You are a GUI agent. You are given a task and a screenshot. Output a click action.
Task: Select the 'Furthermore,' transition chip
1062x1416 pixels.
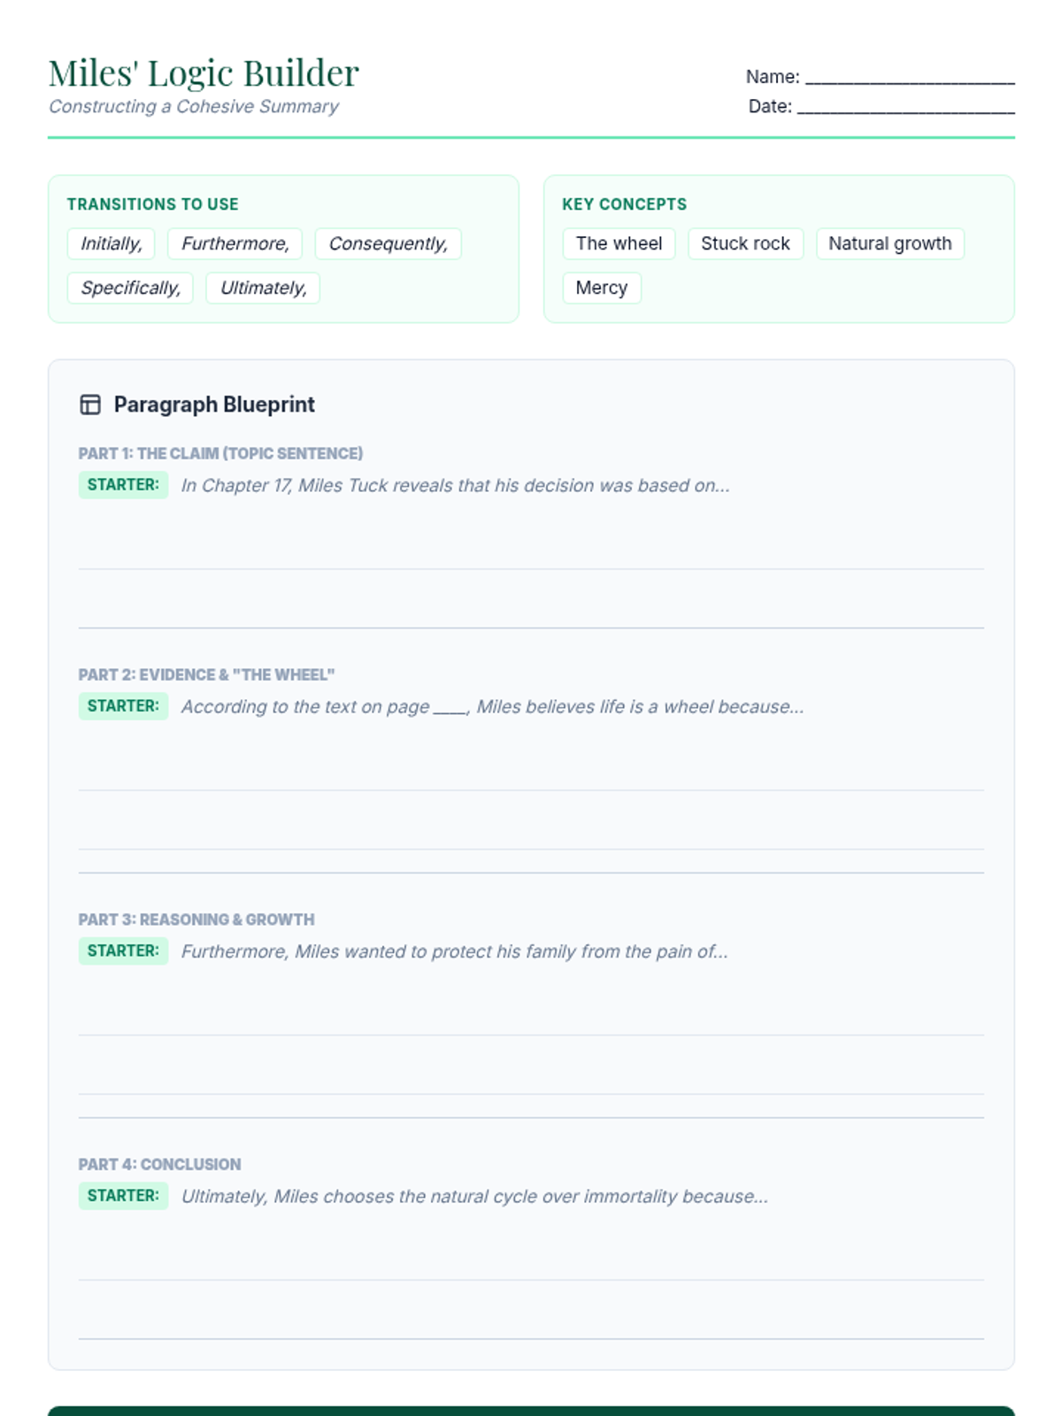coord(235,243)
